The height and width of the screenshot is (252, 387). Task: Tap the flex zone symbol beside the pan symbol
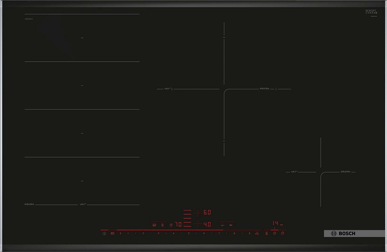(163, 225)
